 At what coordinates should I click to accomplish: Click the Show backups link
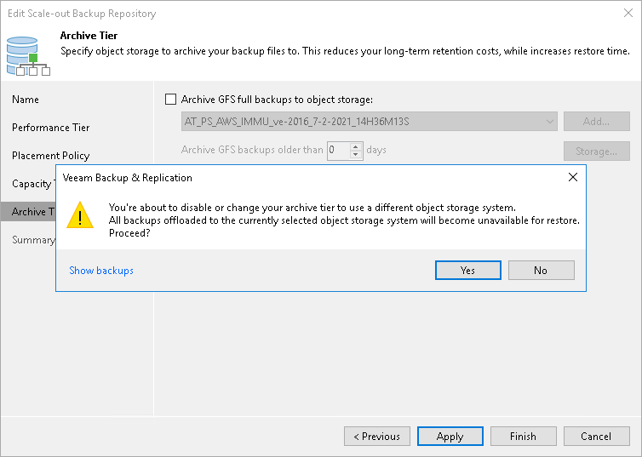101,271
